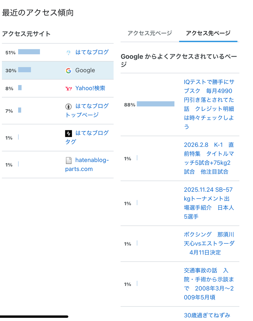Click the 51% はてなブログ access bar
Viewport: 253px width, 321px height.
[x=29, y=52]
